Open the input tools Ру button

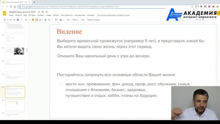tap(61, 20)
